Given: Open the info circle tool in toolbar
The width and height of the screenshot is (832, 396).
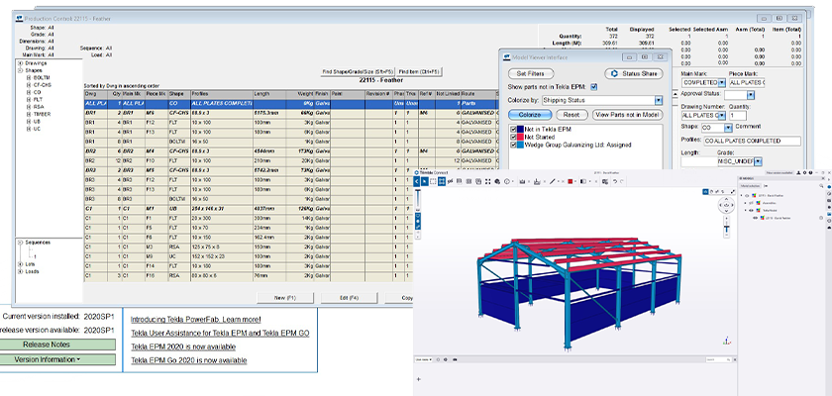Looking at the screenshot, I should (x=507, y=181).
